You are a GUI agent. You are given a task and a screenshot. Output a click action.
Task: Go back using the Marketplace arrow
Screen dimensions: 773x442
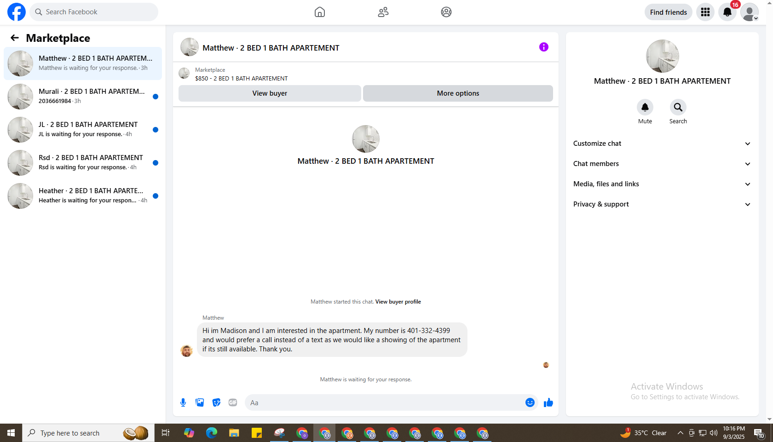tap(15, 38)
